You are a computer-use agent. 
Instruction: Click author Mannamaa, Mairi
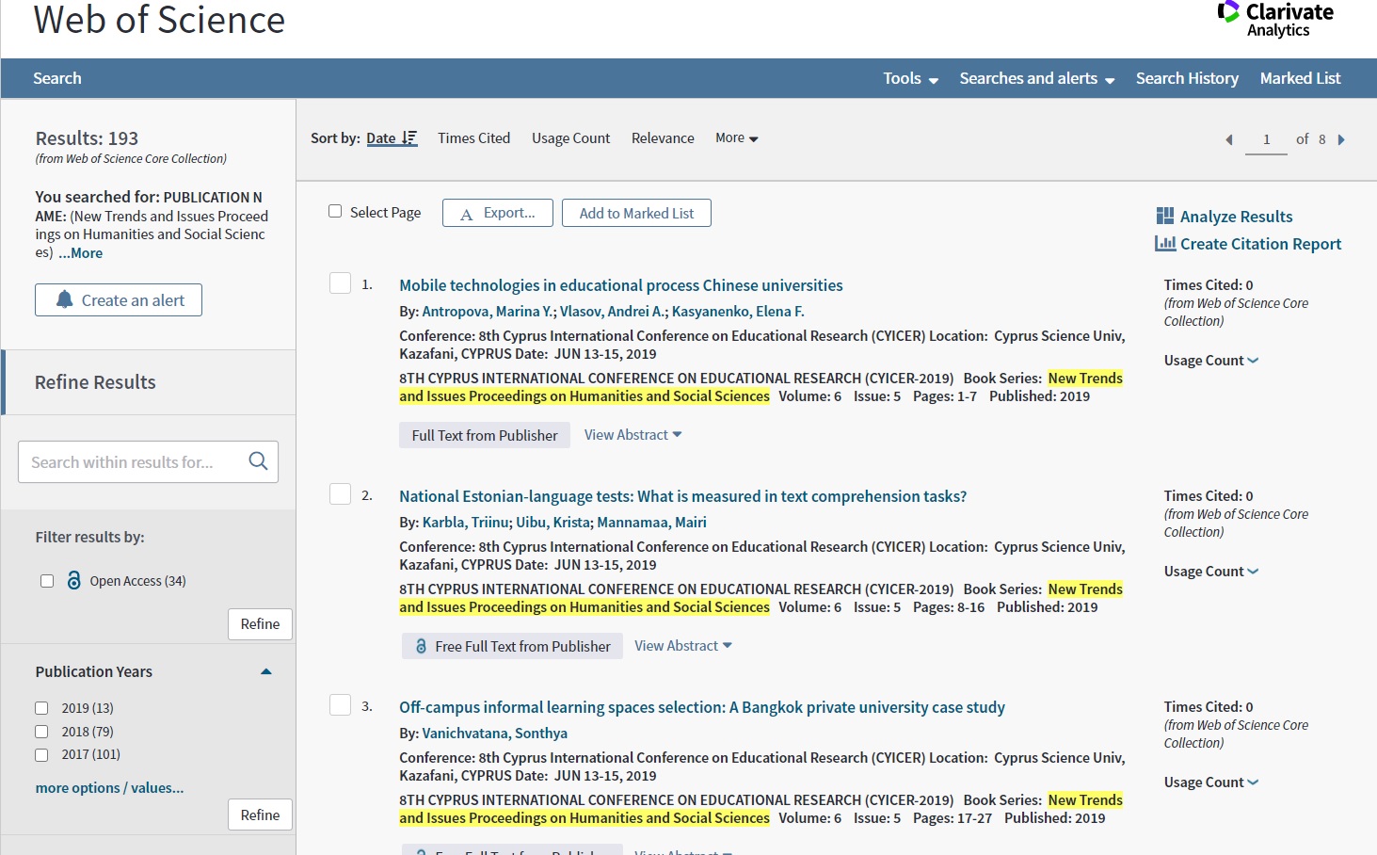tap(651, 522)
